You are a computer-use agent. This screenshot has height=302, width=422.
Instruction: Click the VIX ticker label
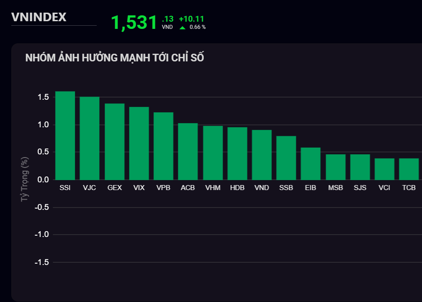point(139,188)
